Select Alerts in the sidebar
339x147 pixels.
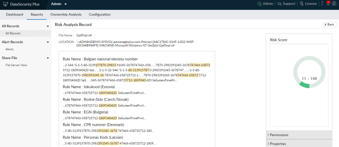(x=10, y=49)
